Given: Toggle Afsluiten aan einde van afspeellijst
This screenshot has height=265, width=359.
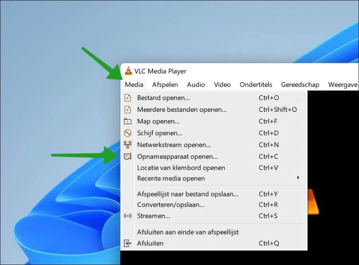Looking at the screenshot, I should [x=214, y=232].
